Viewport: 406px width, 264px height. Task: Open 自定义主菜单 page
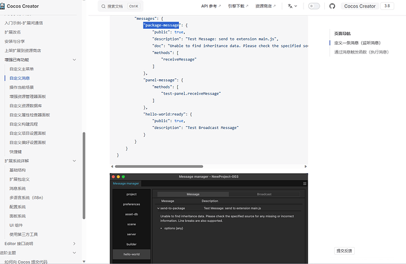tap(22, 69)
